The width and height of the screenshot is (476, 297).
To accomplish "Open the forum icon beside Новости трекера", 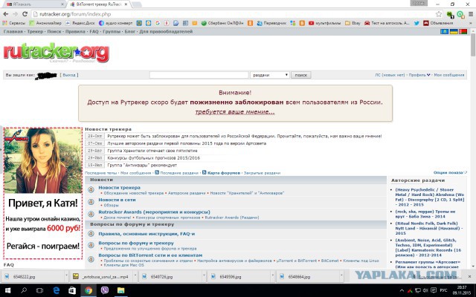I will pos(91,190).
